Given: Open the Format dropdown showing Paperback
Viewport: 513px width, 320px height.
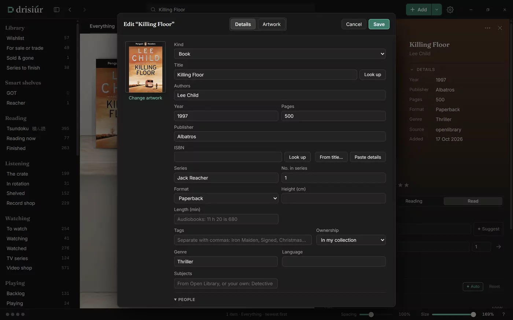Looking at the screenshot, I should click(x=226, y=198).
